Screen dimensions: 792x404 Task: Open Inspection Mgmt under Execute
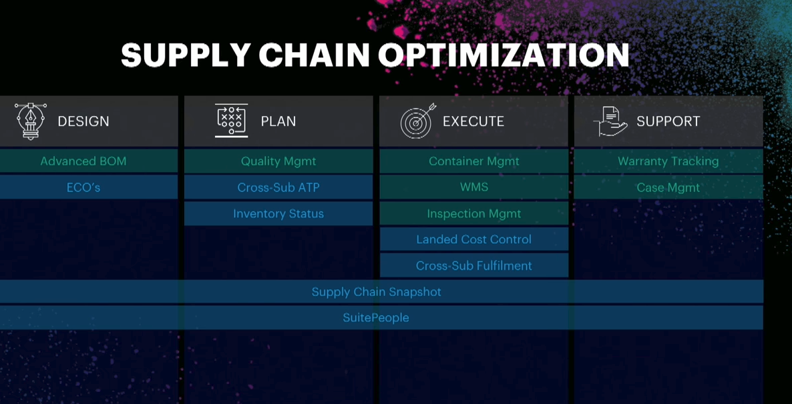(474, 214)
